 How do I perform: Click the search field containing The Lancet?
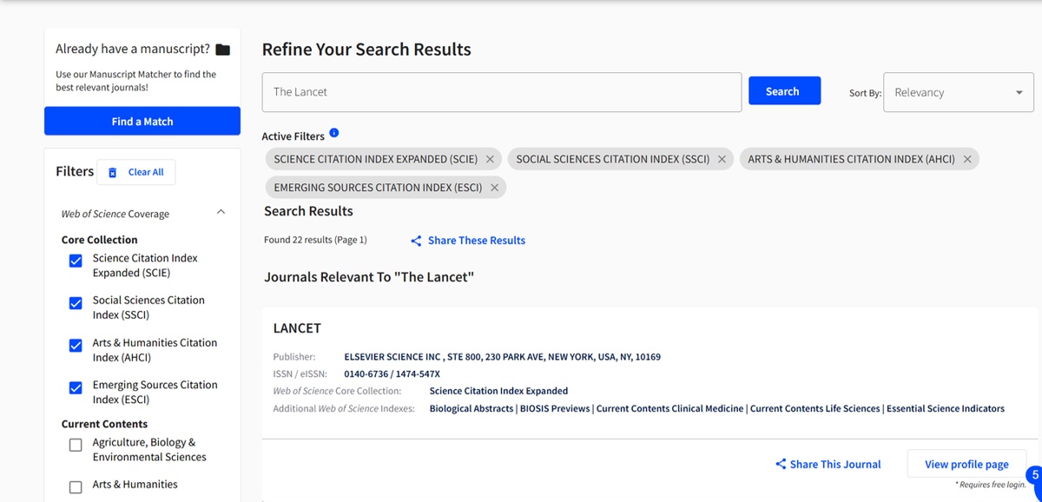(x=502, y=92)
